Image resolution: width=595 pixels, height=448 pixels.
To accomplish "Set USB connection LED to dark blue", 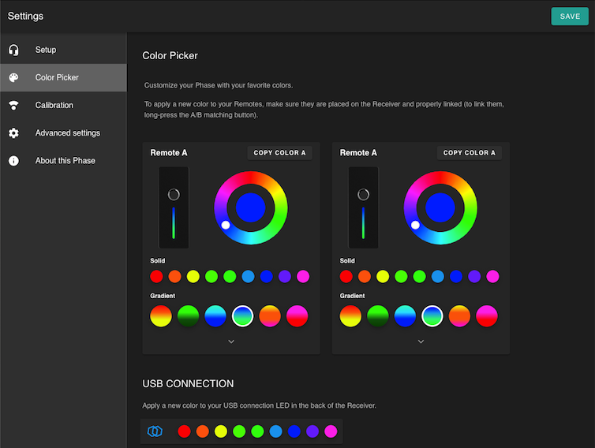I will pos(294,431).
